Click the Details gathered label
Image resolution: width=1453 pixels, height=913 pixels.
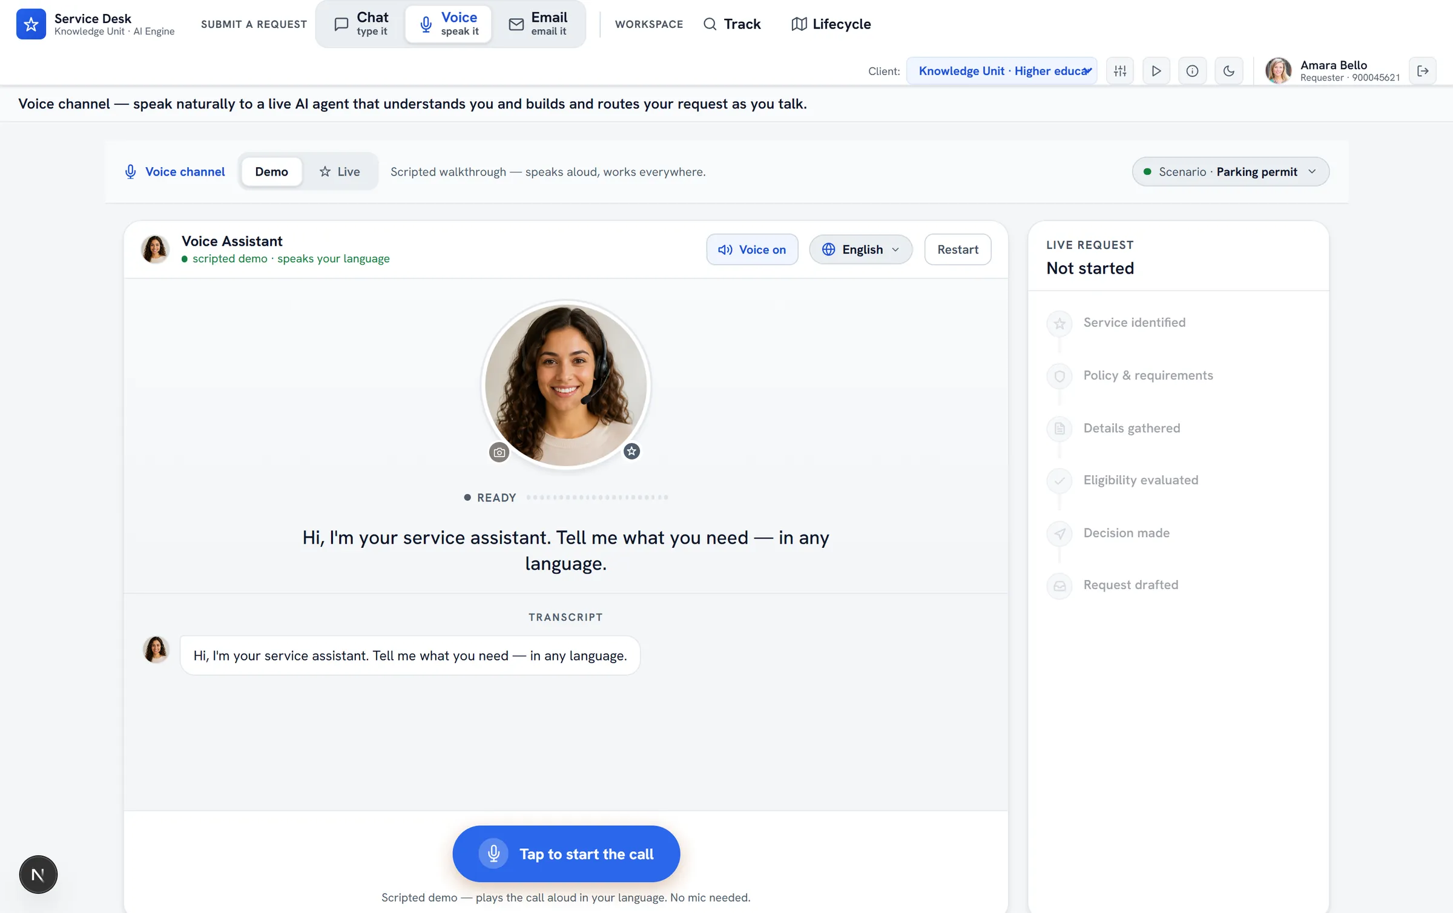1132,428
